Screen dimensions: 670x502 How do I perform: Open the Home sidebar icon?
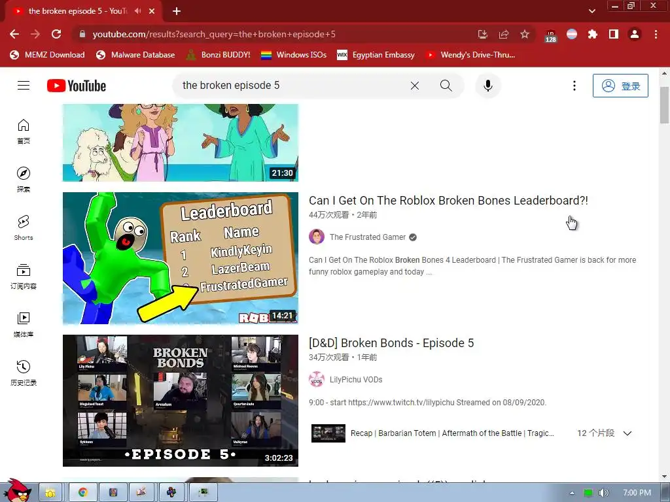pyautogui.click(x=24, y=131)
